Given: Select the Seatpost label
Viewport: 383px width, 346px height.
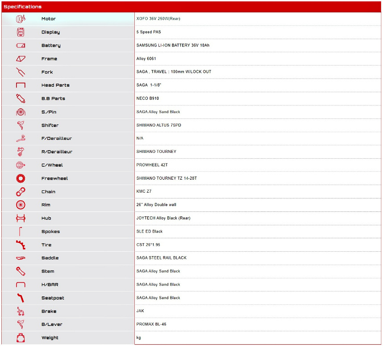Looking at the screenshot, I should point(53,298).
